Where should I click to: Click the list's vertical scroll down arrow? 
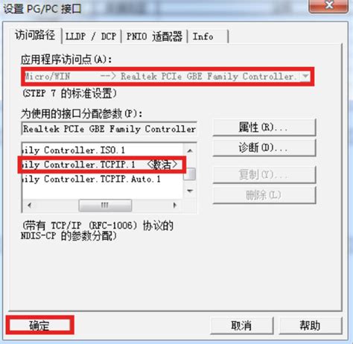[x=190, y=191]
